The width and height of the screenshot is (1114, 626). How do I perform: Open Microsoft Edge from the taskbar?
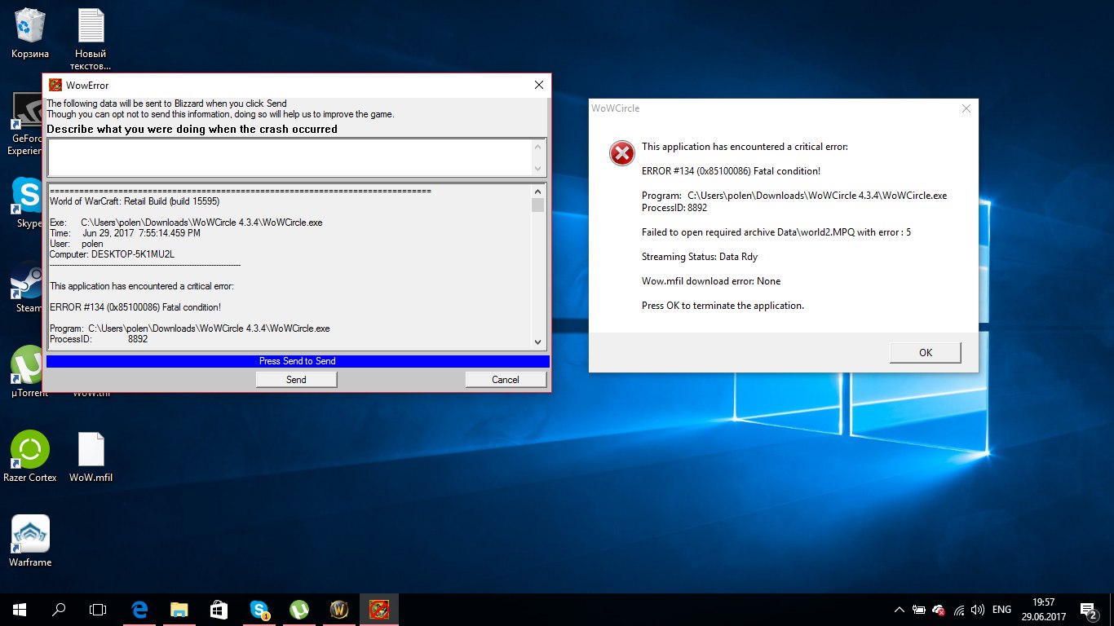(139, 609)
